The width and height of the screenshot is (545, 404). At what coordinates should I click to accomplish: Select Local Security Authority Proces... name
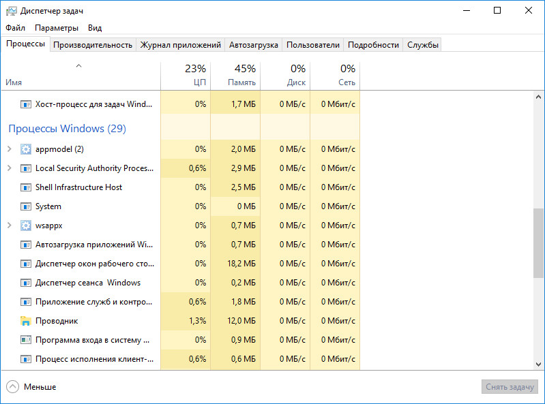coord(94,168)
